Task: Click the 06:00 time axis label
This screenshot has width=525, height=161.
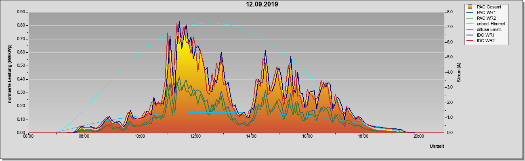Action: (x=28, y=136)
